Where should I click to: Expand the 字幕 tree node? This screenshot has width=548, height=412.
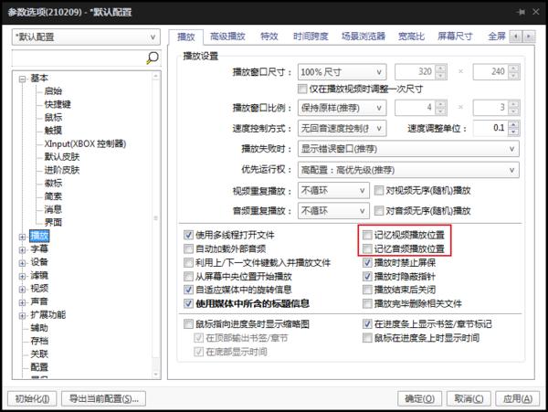(22, 248)
